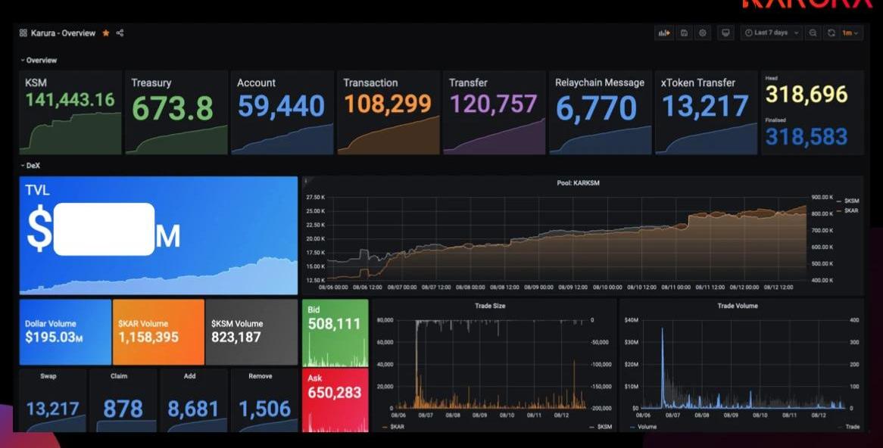Click the Head block value 318,696
Viewport: 883px width, 448px height.
point(807,95)
